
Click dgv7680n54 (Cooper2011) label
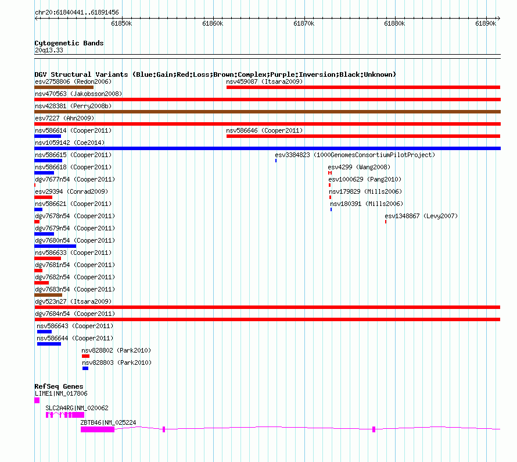(75, 240)
